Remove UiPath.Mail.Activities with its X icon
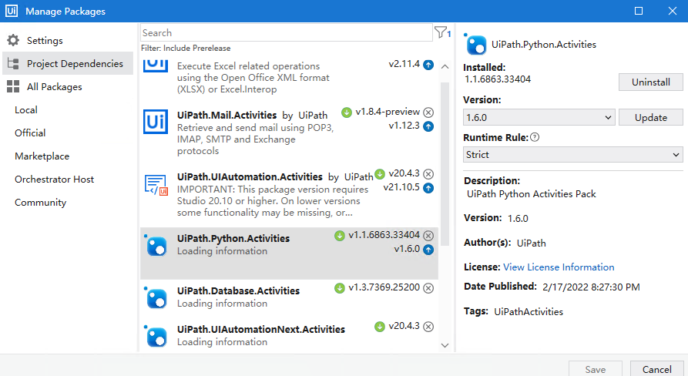The image size is (688, 376). pyautogui.click(x=428, y=112)
